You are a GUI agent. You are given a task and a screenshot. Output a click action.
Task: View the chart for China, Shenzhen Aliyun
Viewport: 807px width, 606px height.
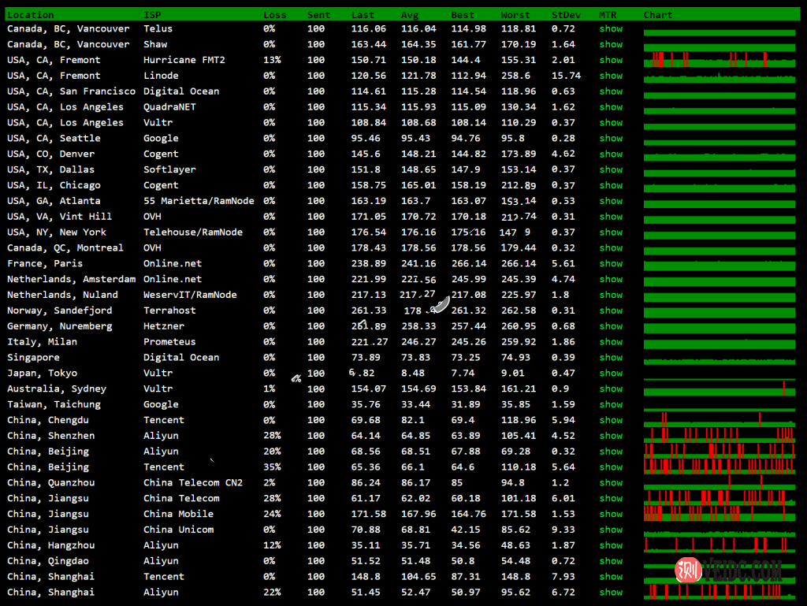[719, 435]
